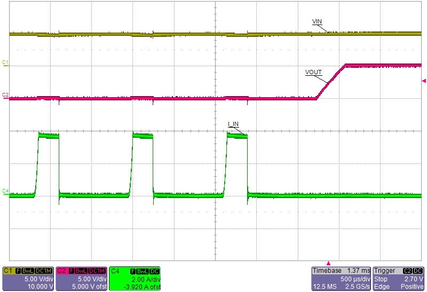The height and width of the screenshot is (292, 427).
Task: Select the C2 ground level marker at the grid's left edge
Action: coord(5,95)
